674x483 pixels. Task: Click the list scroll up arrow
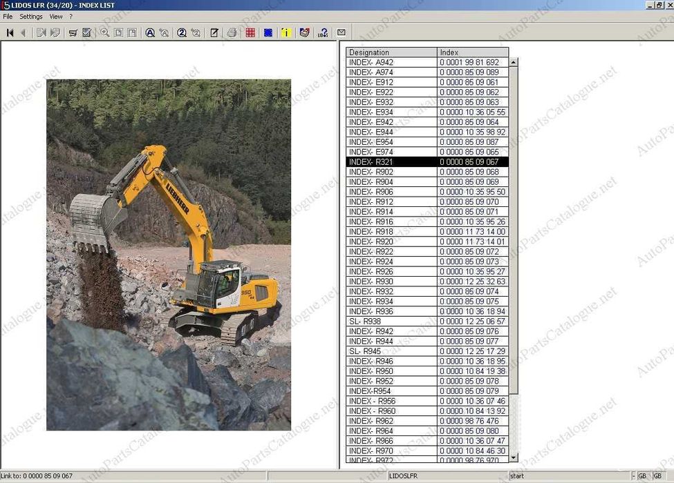tap(514, 62)
